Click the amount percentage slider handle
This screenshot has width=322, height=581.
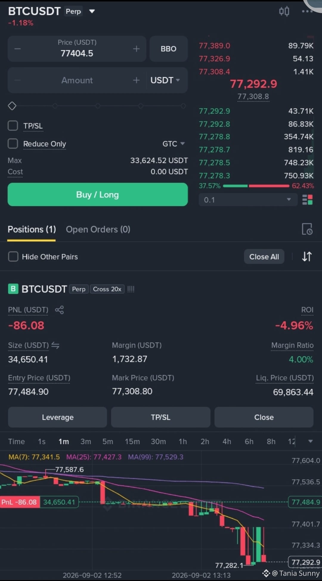[12, 106]
